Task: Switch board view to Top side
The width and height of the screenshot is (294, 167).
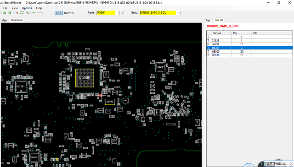Action: click(58, 13)
